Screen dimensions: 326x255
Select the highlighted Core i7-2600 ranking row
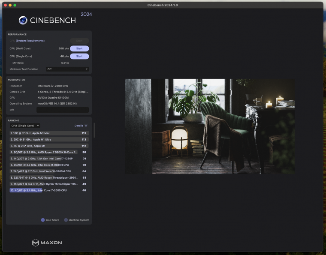tap(49, 190)
